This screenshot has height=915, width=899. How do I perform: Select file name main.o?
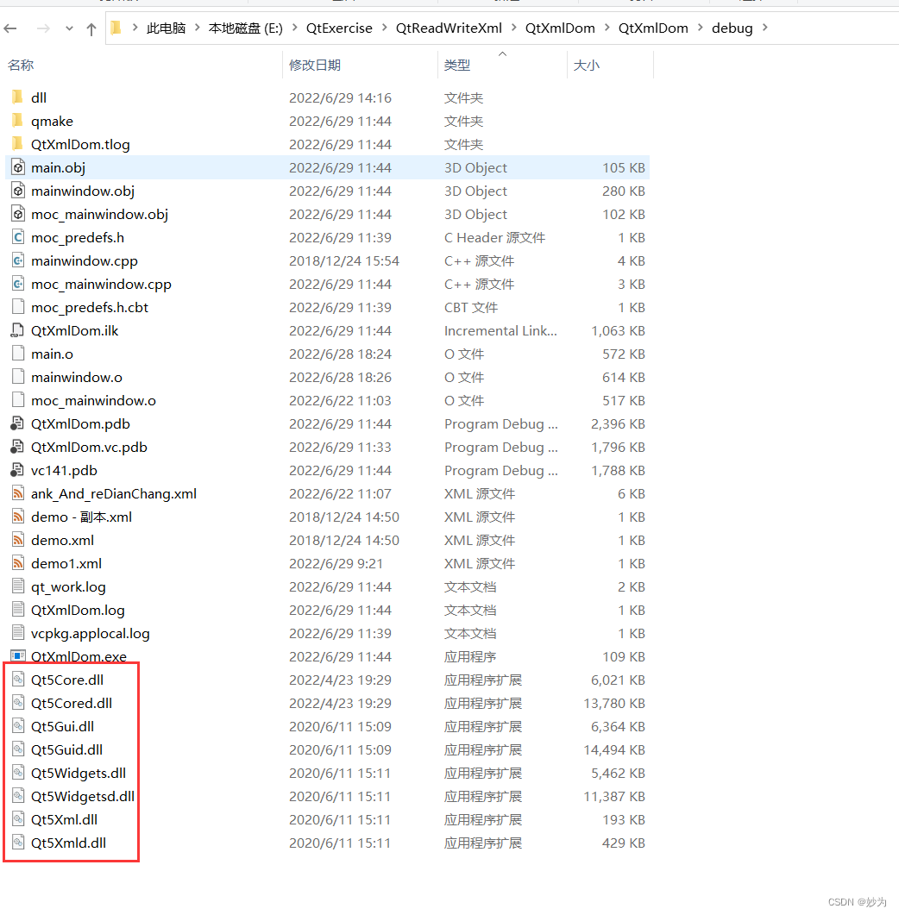(x=52, y=354)
